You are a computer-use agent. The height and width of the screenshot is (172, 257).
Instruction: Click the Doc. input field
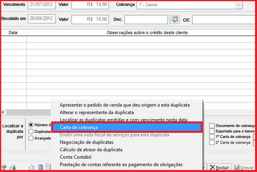146,19
